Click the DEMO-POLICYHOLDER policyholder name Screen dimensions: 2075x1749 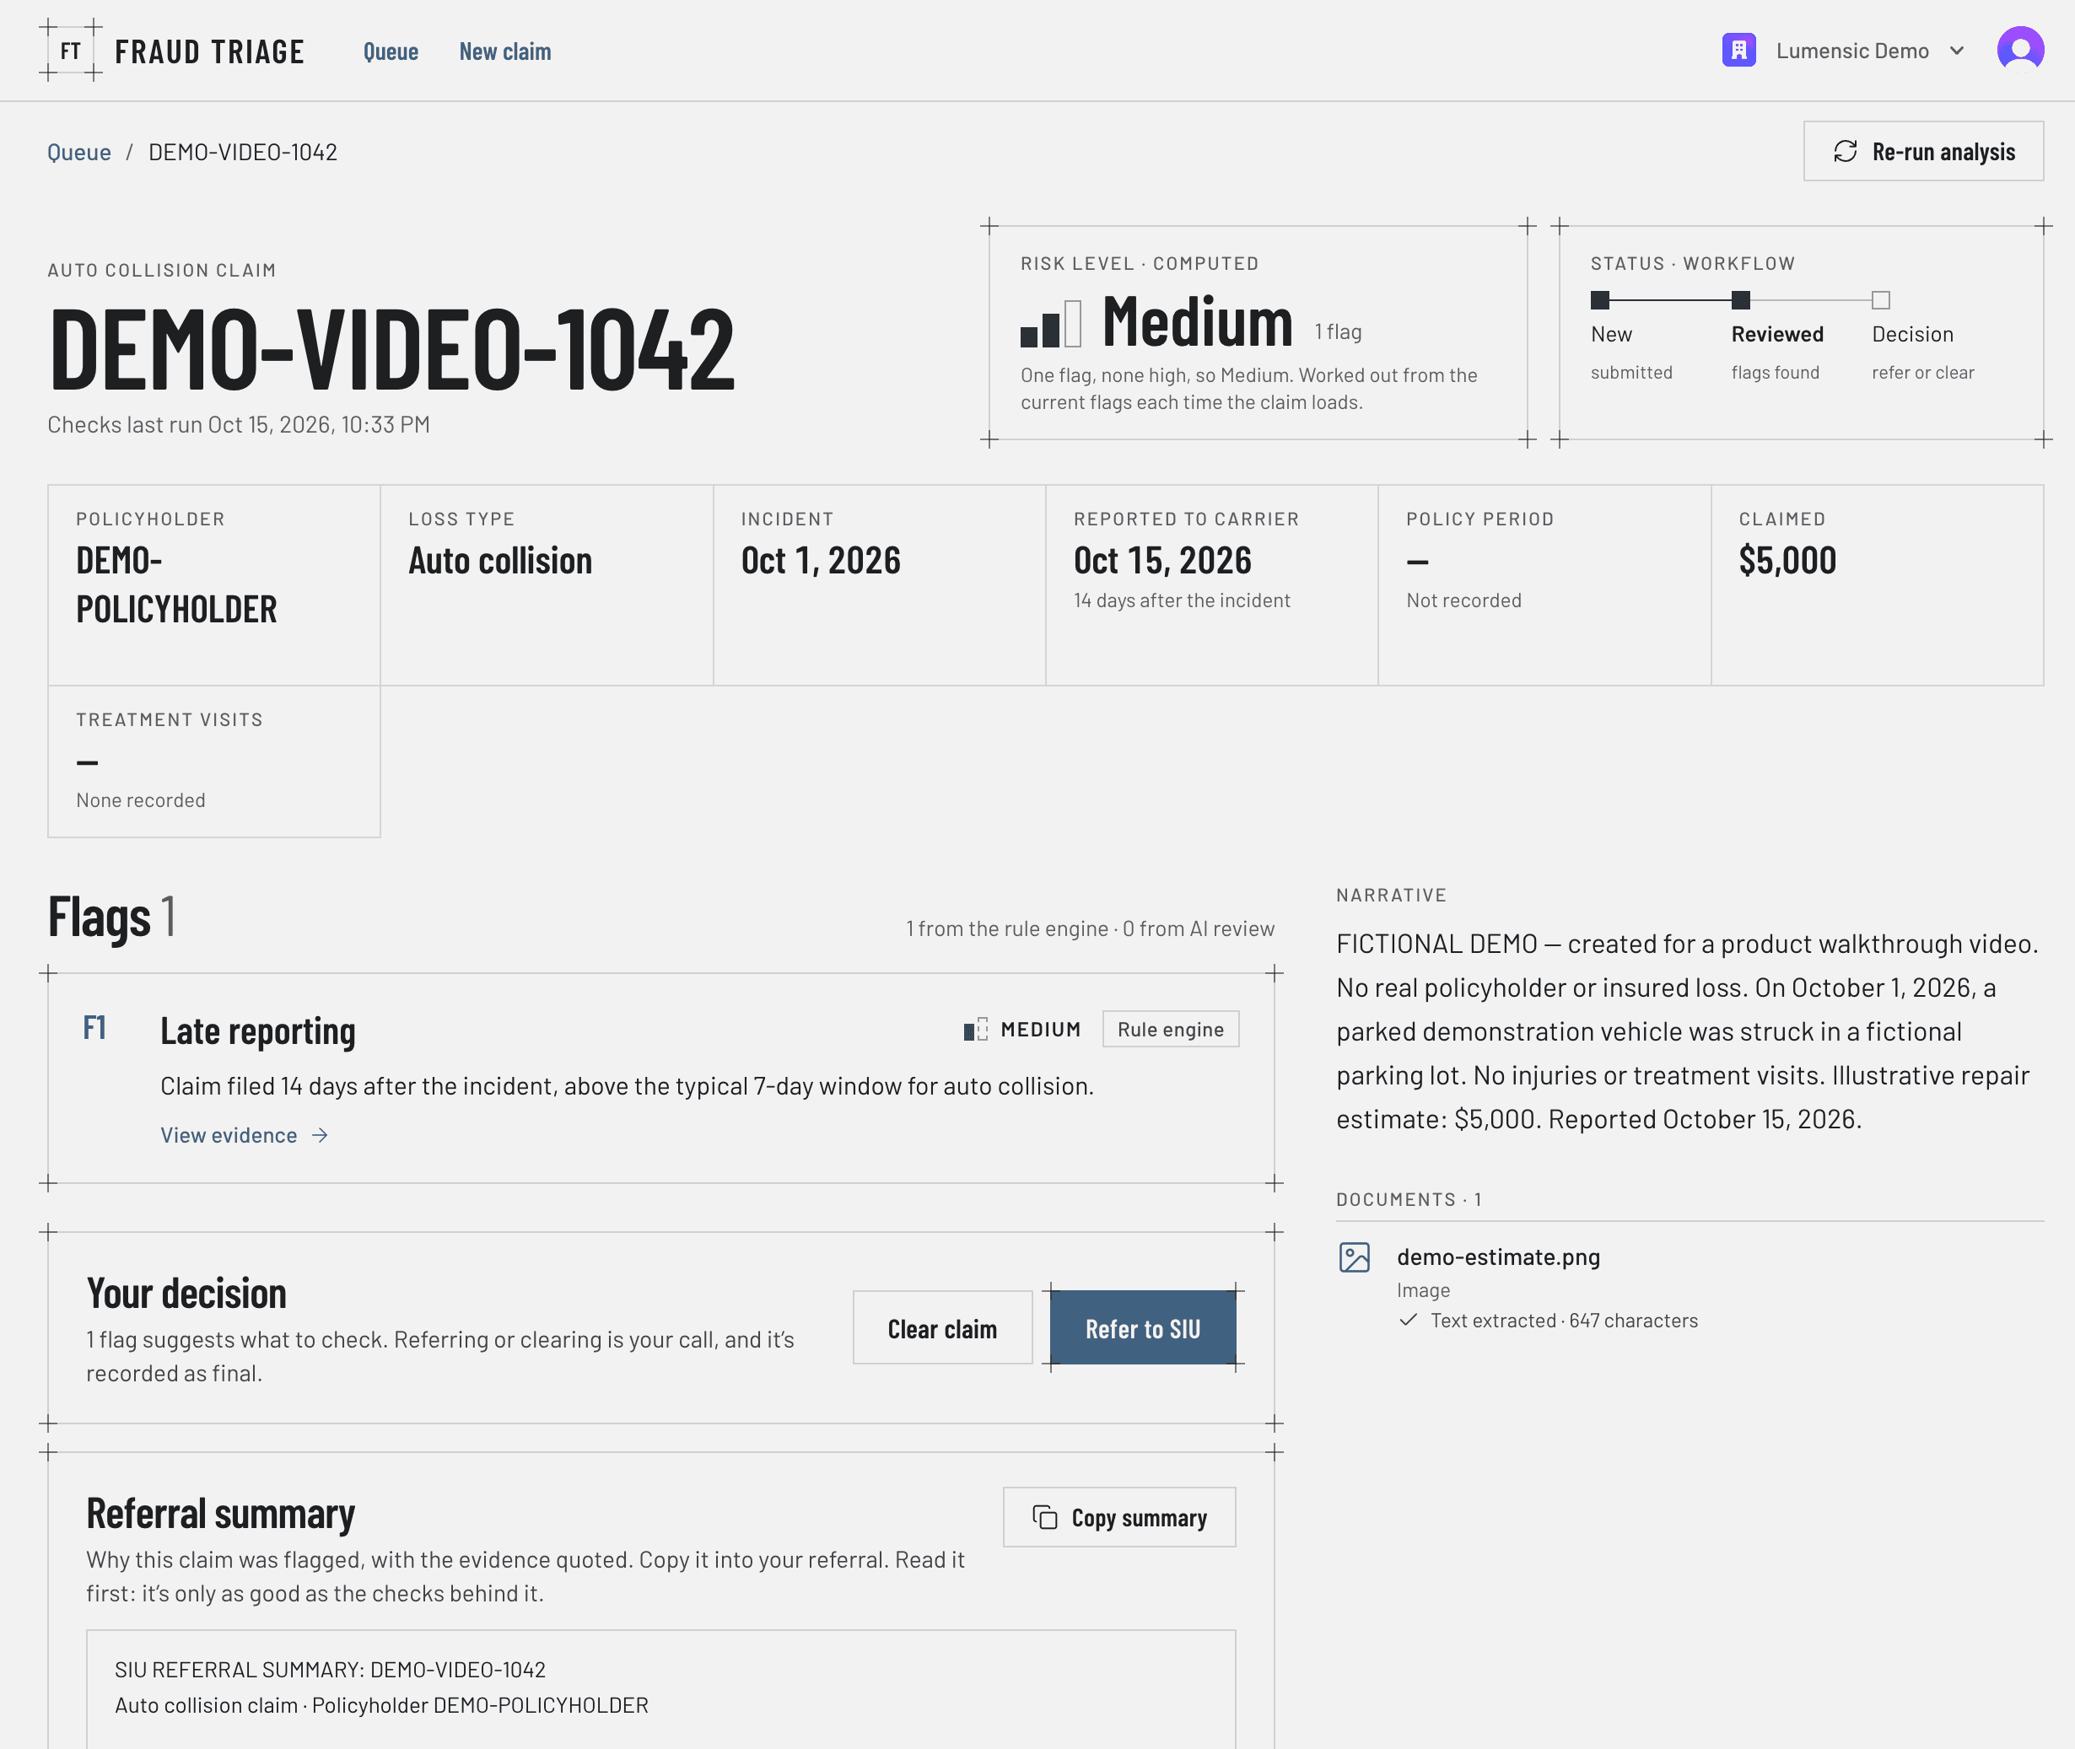pyautogui.click(x=176, y=585)
